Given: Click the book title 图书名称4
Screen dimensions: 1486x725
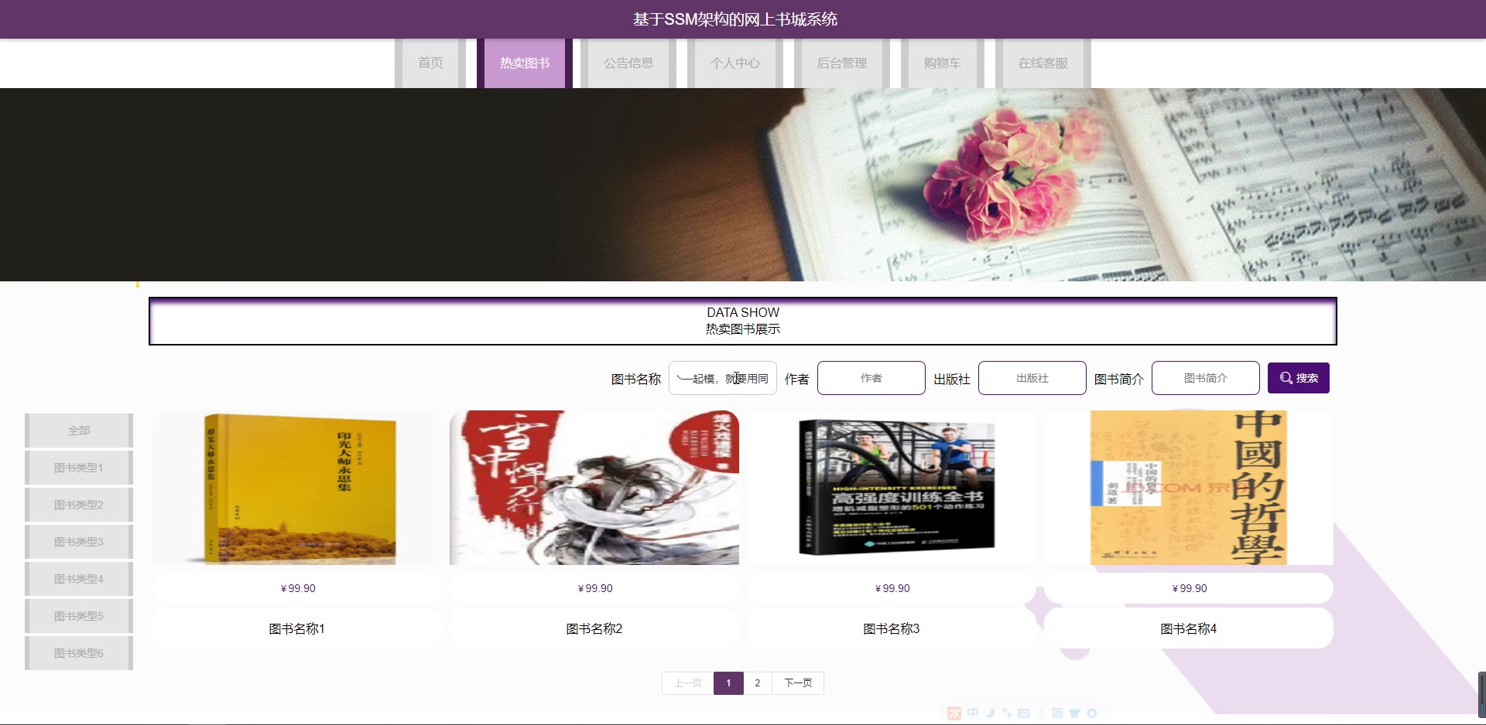Looking at the screenshot, I should [x=1189, y=628].
